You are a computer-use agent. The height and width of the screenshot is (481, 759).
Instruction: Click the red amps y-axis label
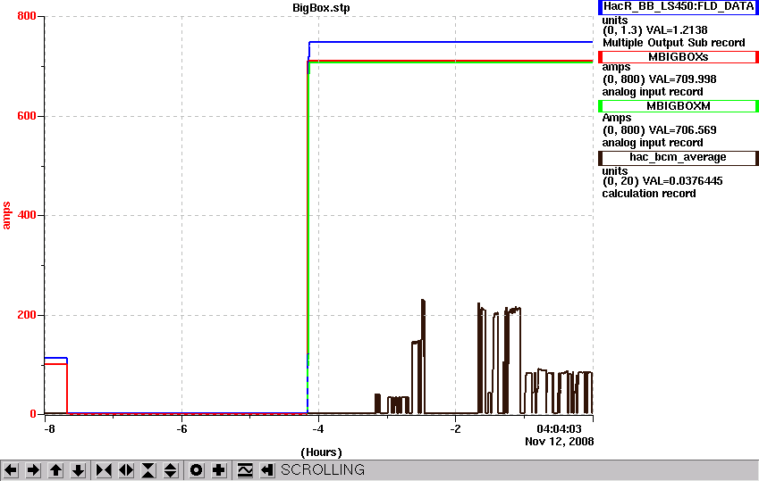[x=6, y=216]
